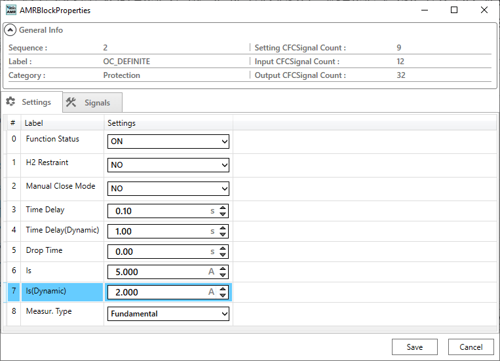Image resolution: width=500 pixels, height=361 pixels.
Task: Switch to the Signals tab
Action: click(x=92, y=103)
